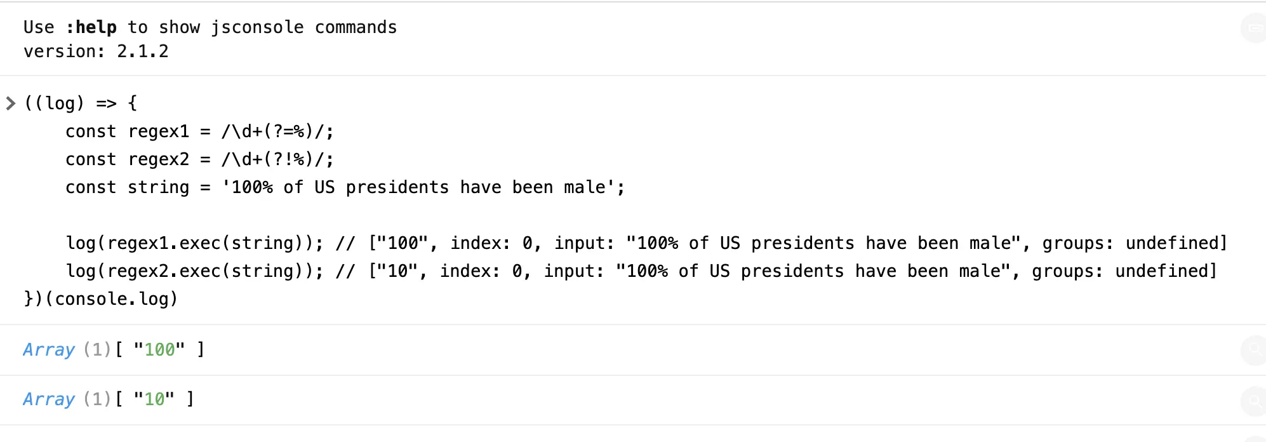Select the green "100" string value
The width and height of the screenshot is (1266, 442).
click(159, 349)
